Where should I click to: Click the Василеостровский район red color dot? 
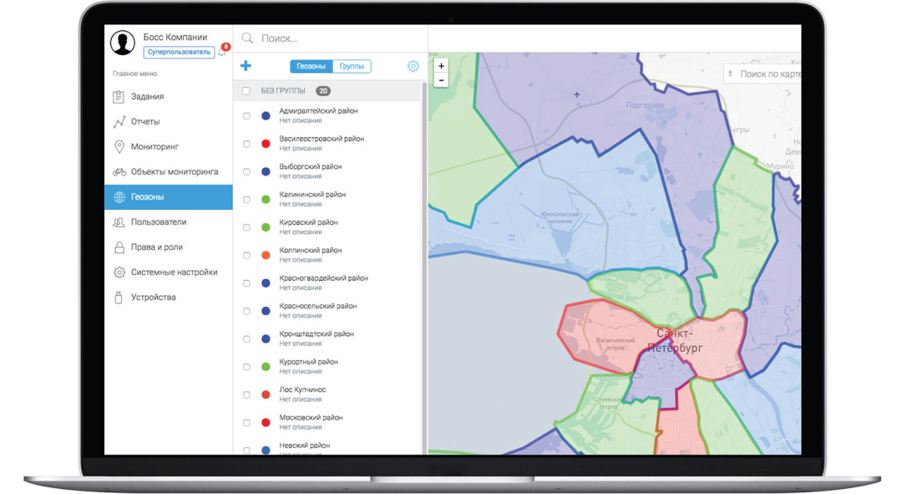[x=266, y=144]
